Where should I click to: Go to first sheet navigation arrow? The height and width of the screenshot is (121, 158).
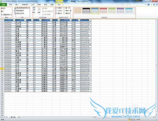click(x=1, y=117)
